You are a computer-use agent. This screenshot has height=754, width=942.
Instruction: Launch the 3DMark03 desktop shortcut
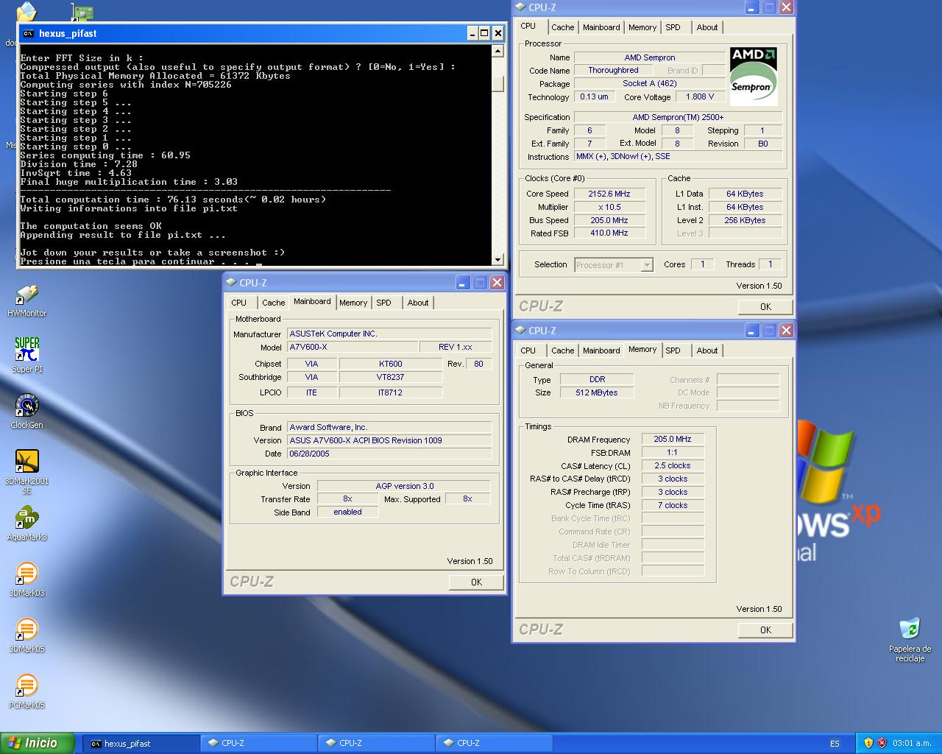27,579
